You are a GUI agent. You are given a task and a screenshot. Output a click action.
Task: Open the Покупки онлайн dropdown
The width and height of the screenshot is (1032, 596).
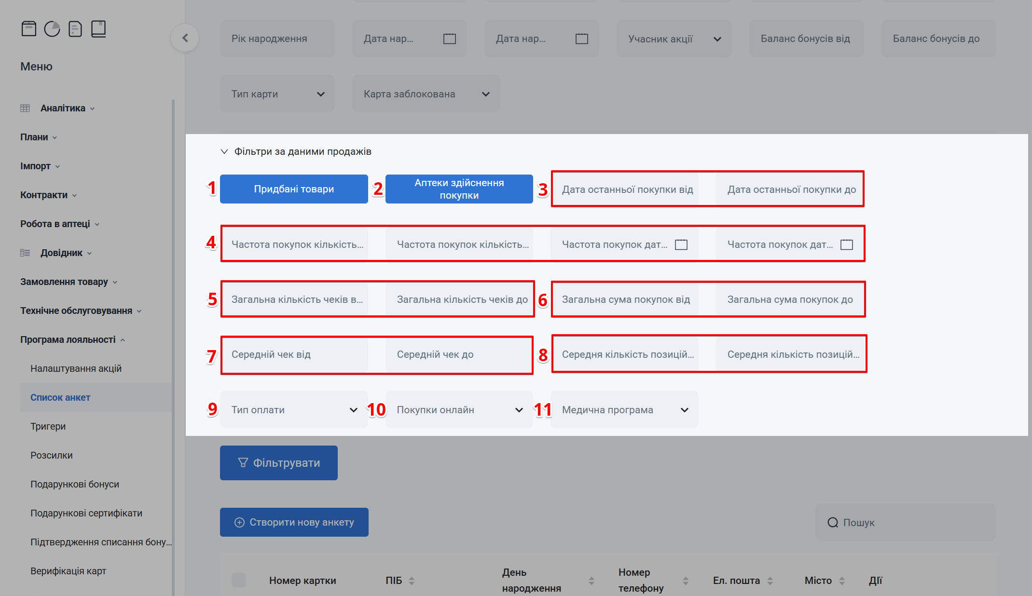point(458,409)
